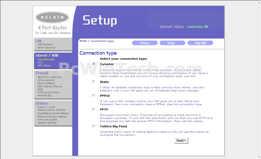Screen dimensions: 261x159
Task: Go to the Home page button
Action: 145,43
